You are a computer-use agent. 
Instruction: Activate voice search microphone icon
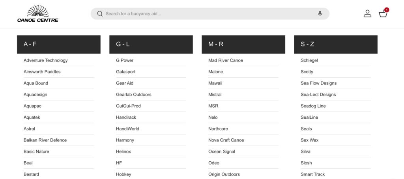(x=320, y=14)
